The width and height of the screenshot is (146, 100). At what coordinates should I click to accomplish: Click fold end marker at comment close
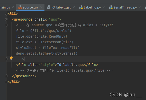[6, 59]
